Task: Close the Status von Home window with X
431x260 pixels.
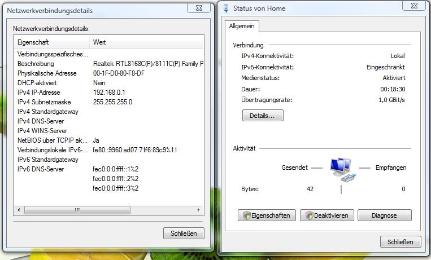Action: (x=414, y=6)
